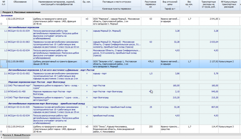Collapse row 1 transport sub-items
The image size is (241, 139).
coord(1,24)
